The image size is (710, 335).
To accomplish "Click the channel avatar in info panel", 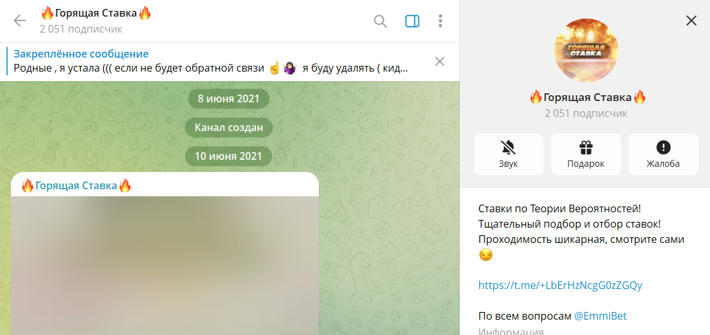I will pos(586,51).
